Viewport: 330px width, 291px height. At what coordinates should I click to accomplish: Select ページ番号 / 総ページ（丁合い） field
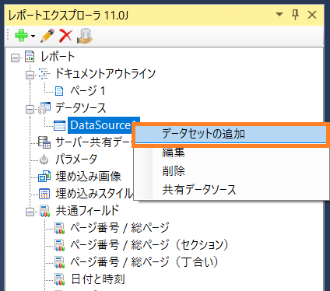point(144,262)
